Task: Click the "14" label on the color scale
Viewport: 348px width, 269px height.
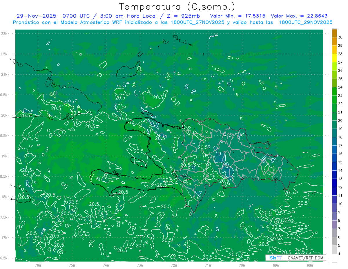Action: 340,171
